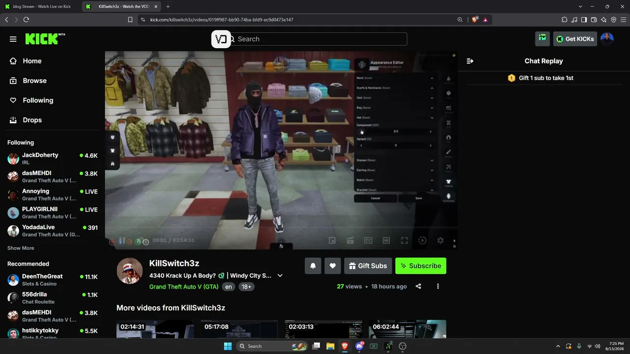Open JackDoherty's channel in Following
Screen dimensions: 630x354
pyautogui.click(x=53, y=158)
